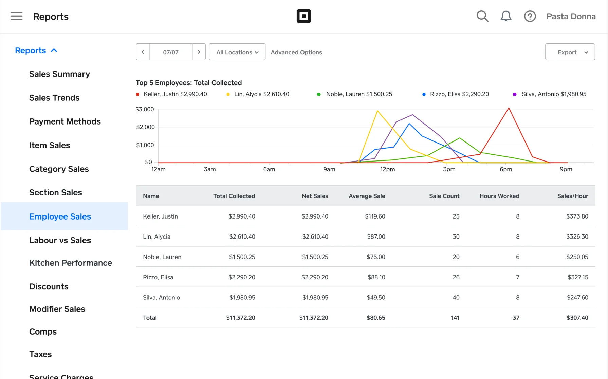Select the Keller, Justin table row name
This screenshot has width=608, height=379.
tap(160, 216)
